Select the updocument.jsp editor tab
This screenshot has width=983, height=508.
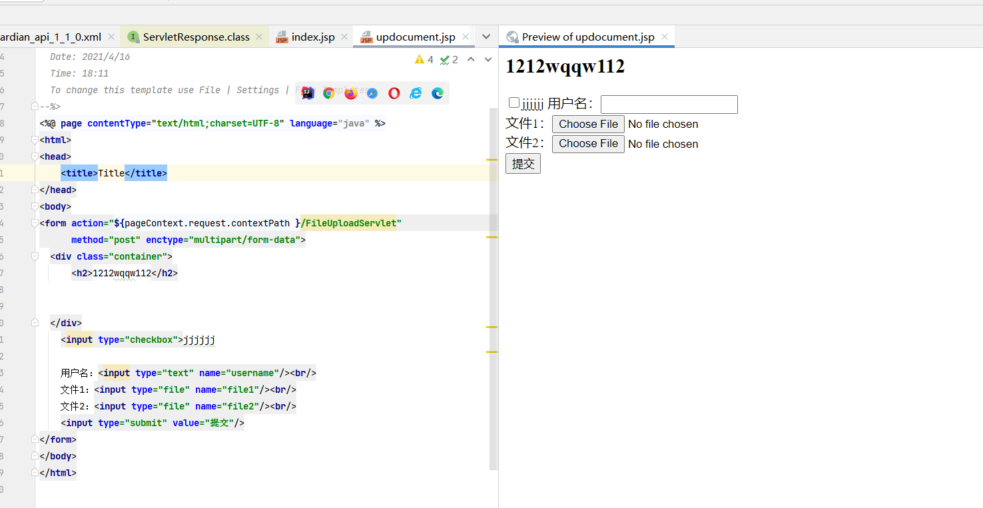pyautogui.click(x=414, y=37)
